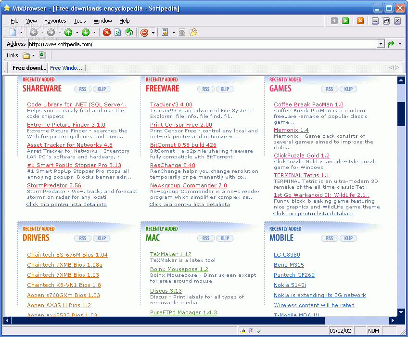The image size is (408, 337).
Task: Open the TERMINAL Tetris 1.1 link
Action: click(x=301, y=175)
